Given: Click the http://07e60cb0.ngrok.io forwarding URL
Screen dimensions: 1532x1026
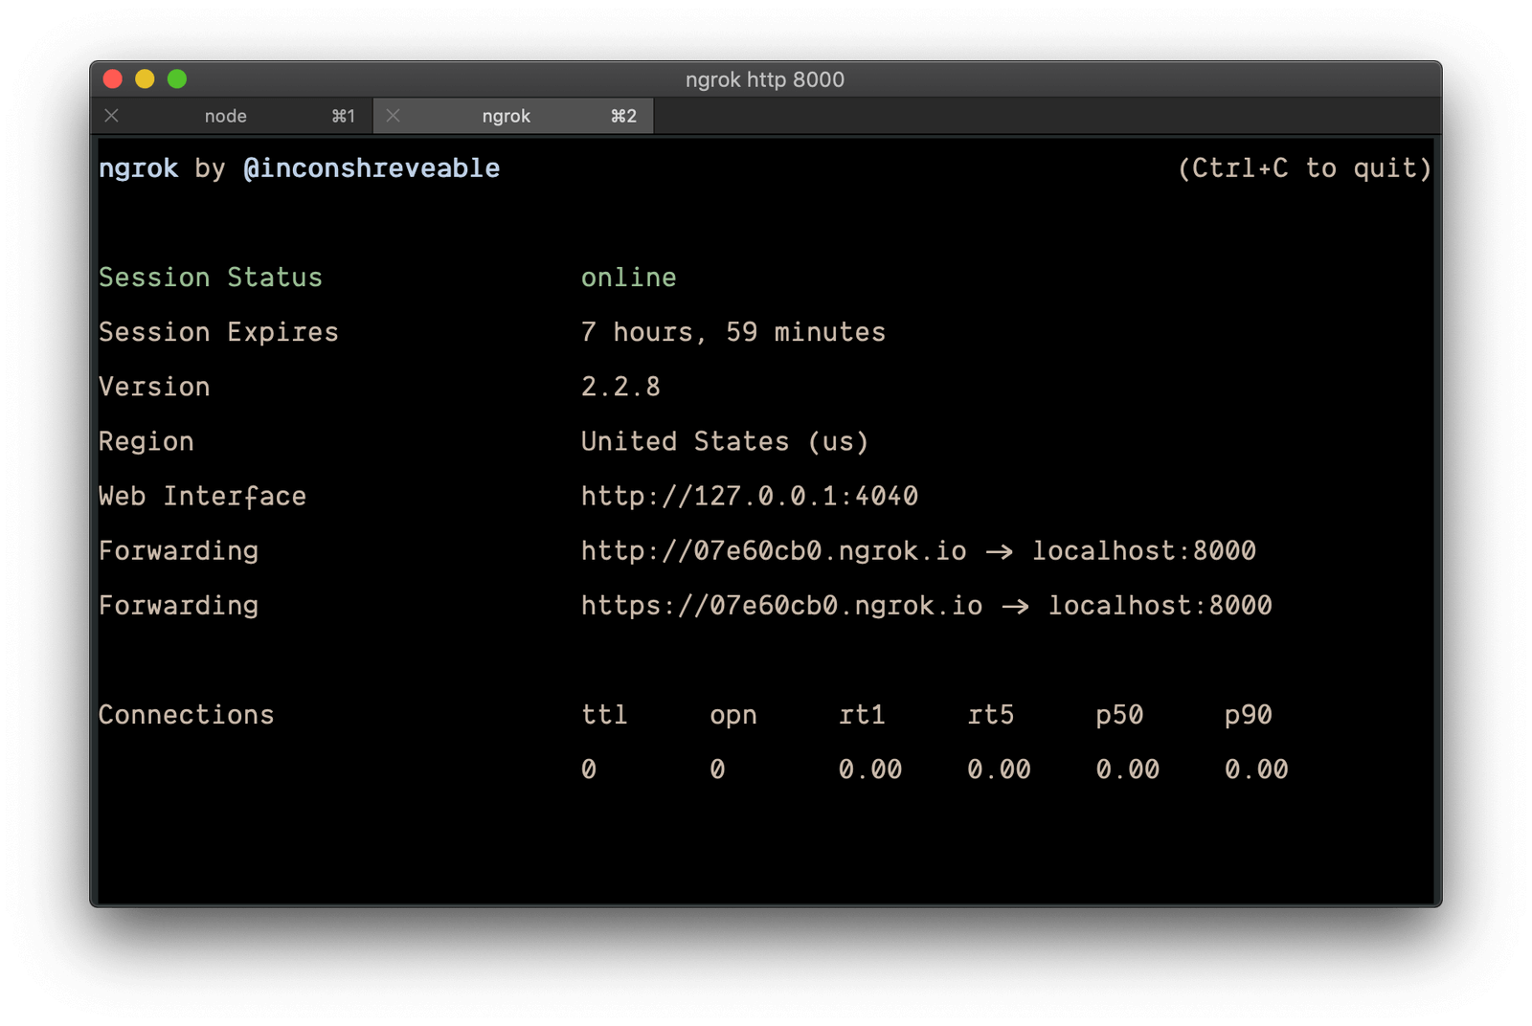Looking at the screenshot, I should (774, 550).
